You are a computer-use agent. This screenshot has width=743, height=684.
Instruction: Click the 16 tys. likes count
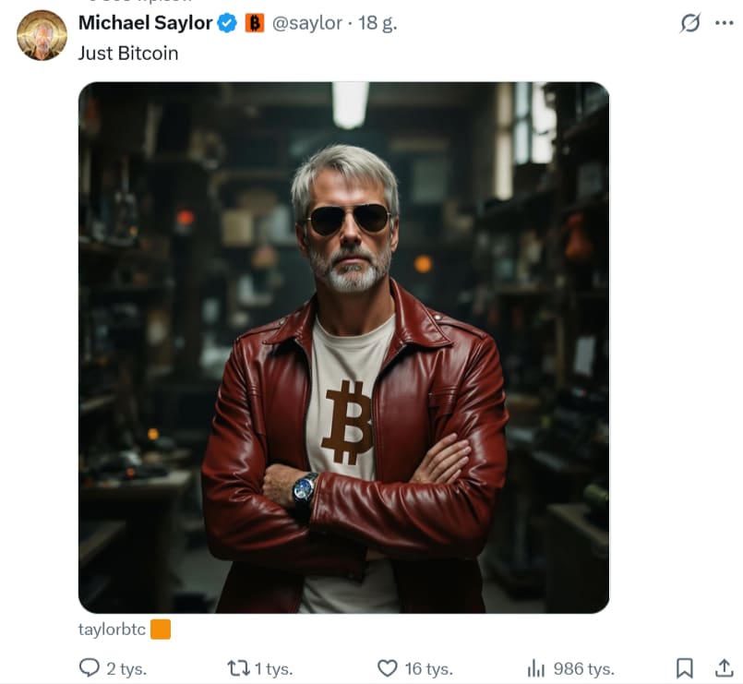coord(426,668)
